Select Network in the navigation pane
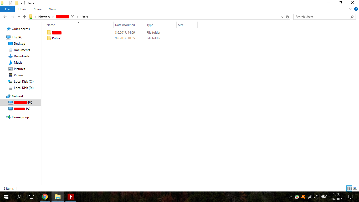 click(18, 96)
